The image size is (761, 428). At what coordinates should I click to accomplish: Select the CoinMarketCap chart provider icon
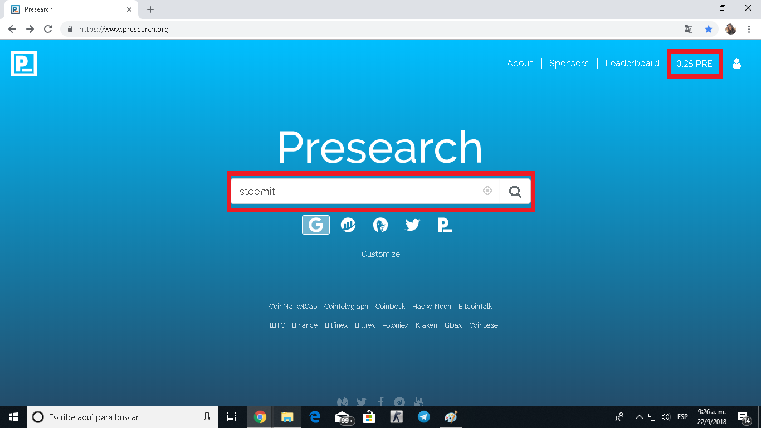[348, 225]
